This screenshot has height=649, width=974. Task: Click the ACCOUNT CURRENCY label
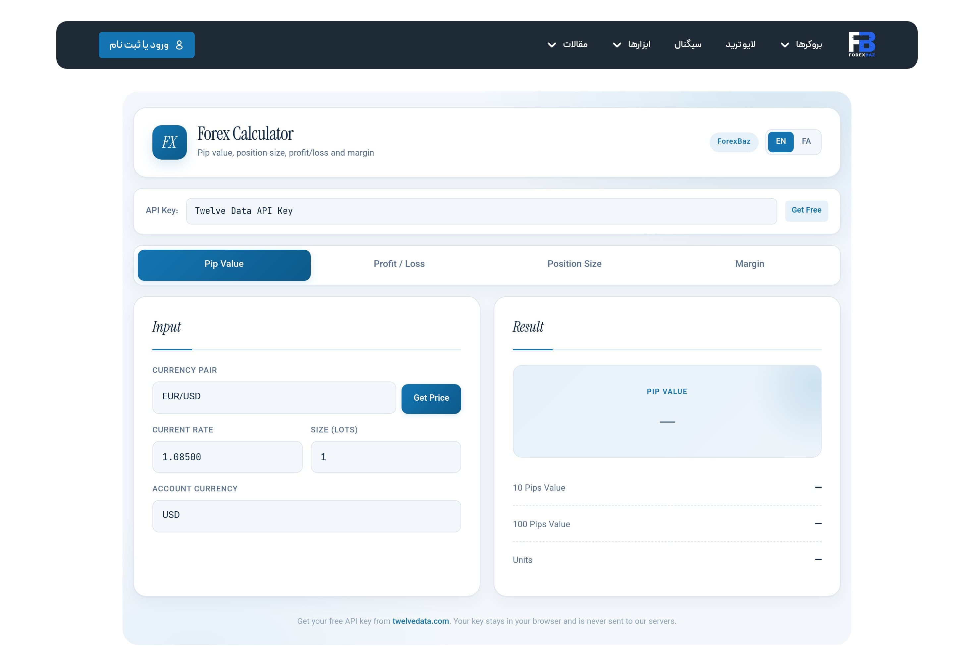(195, 489)
